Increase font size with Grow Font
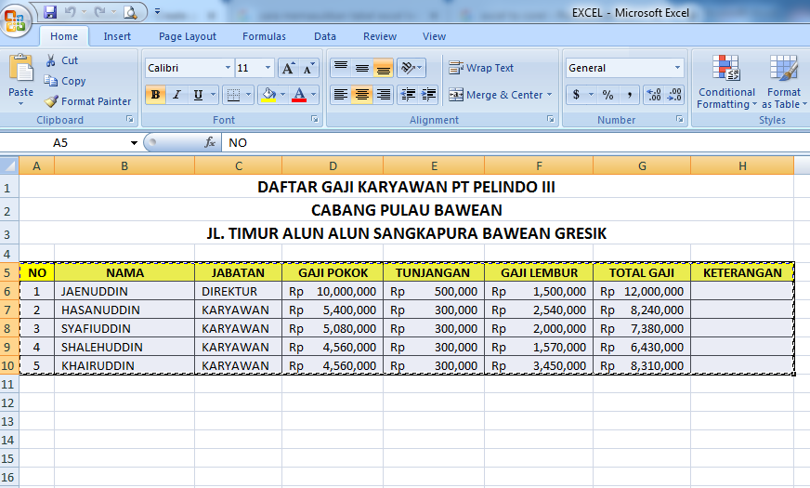Image resolution: width=810 pixels, height=488 pixels. pos(288,68)
